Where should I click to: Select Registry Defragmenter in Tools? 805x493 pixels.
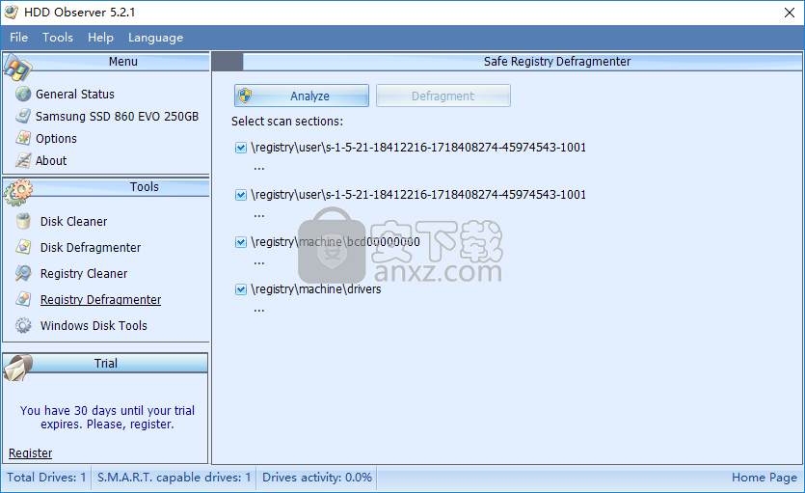[100, 299]
